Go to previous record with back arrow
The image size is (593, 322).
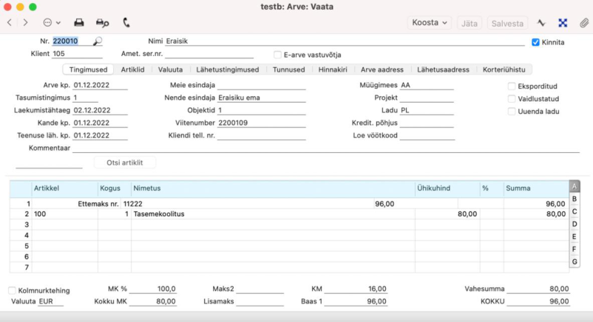click(x=10, y=23)
